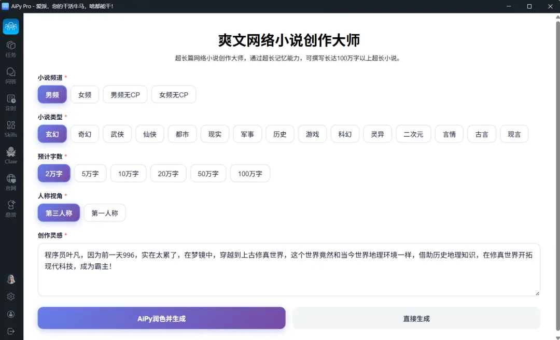Open the 定时 (Scheduled) sidebar icon

click(11, 102)
